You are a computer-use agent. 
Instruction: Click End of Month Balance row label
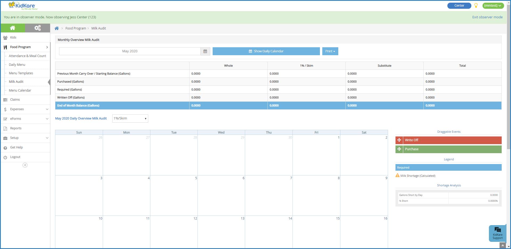(x=78, y=106)
